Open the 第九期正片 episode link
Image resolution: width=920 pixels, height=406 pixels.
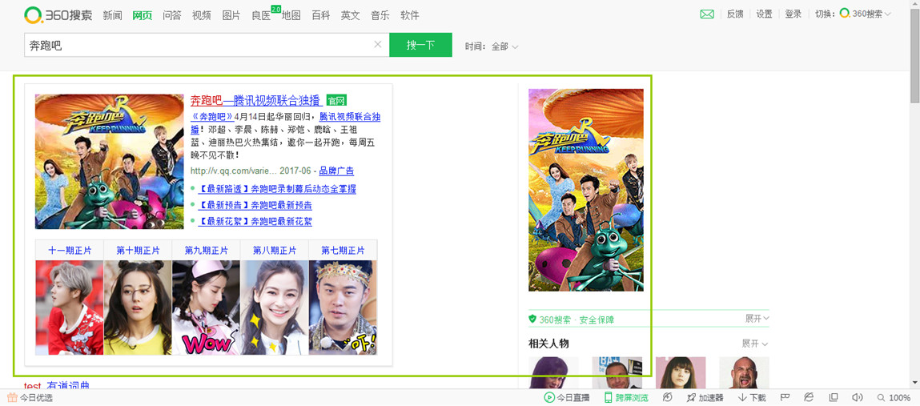click(x=206, y=251)
